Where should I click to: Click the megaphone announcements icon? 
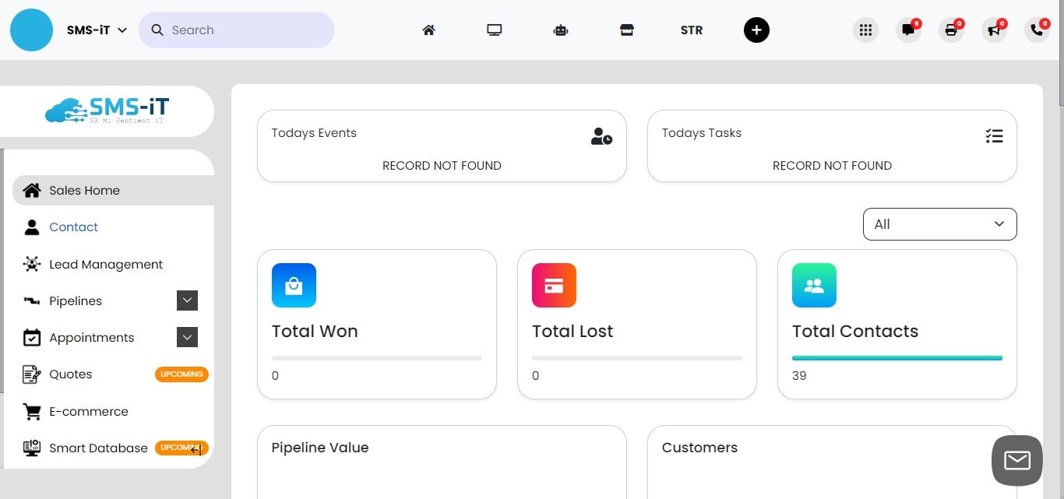(x=994, y=30)
